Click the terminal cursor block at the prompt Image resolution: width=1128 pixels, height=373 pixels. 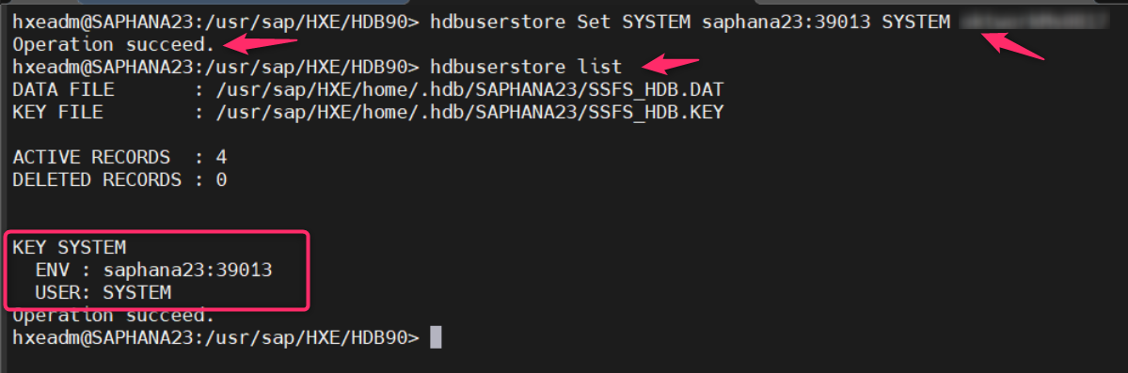[x=436, y=337]
